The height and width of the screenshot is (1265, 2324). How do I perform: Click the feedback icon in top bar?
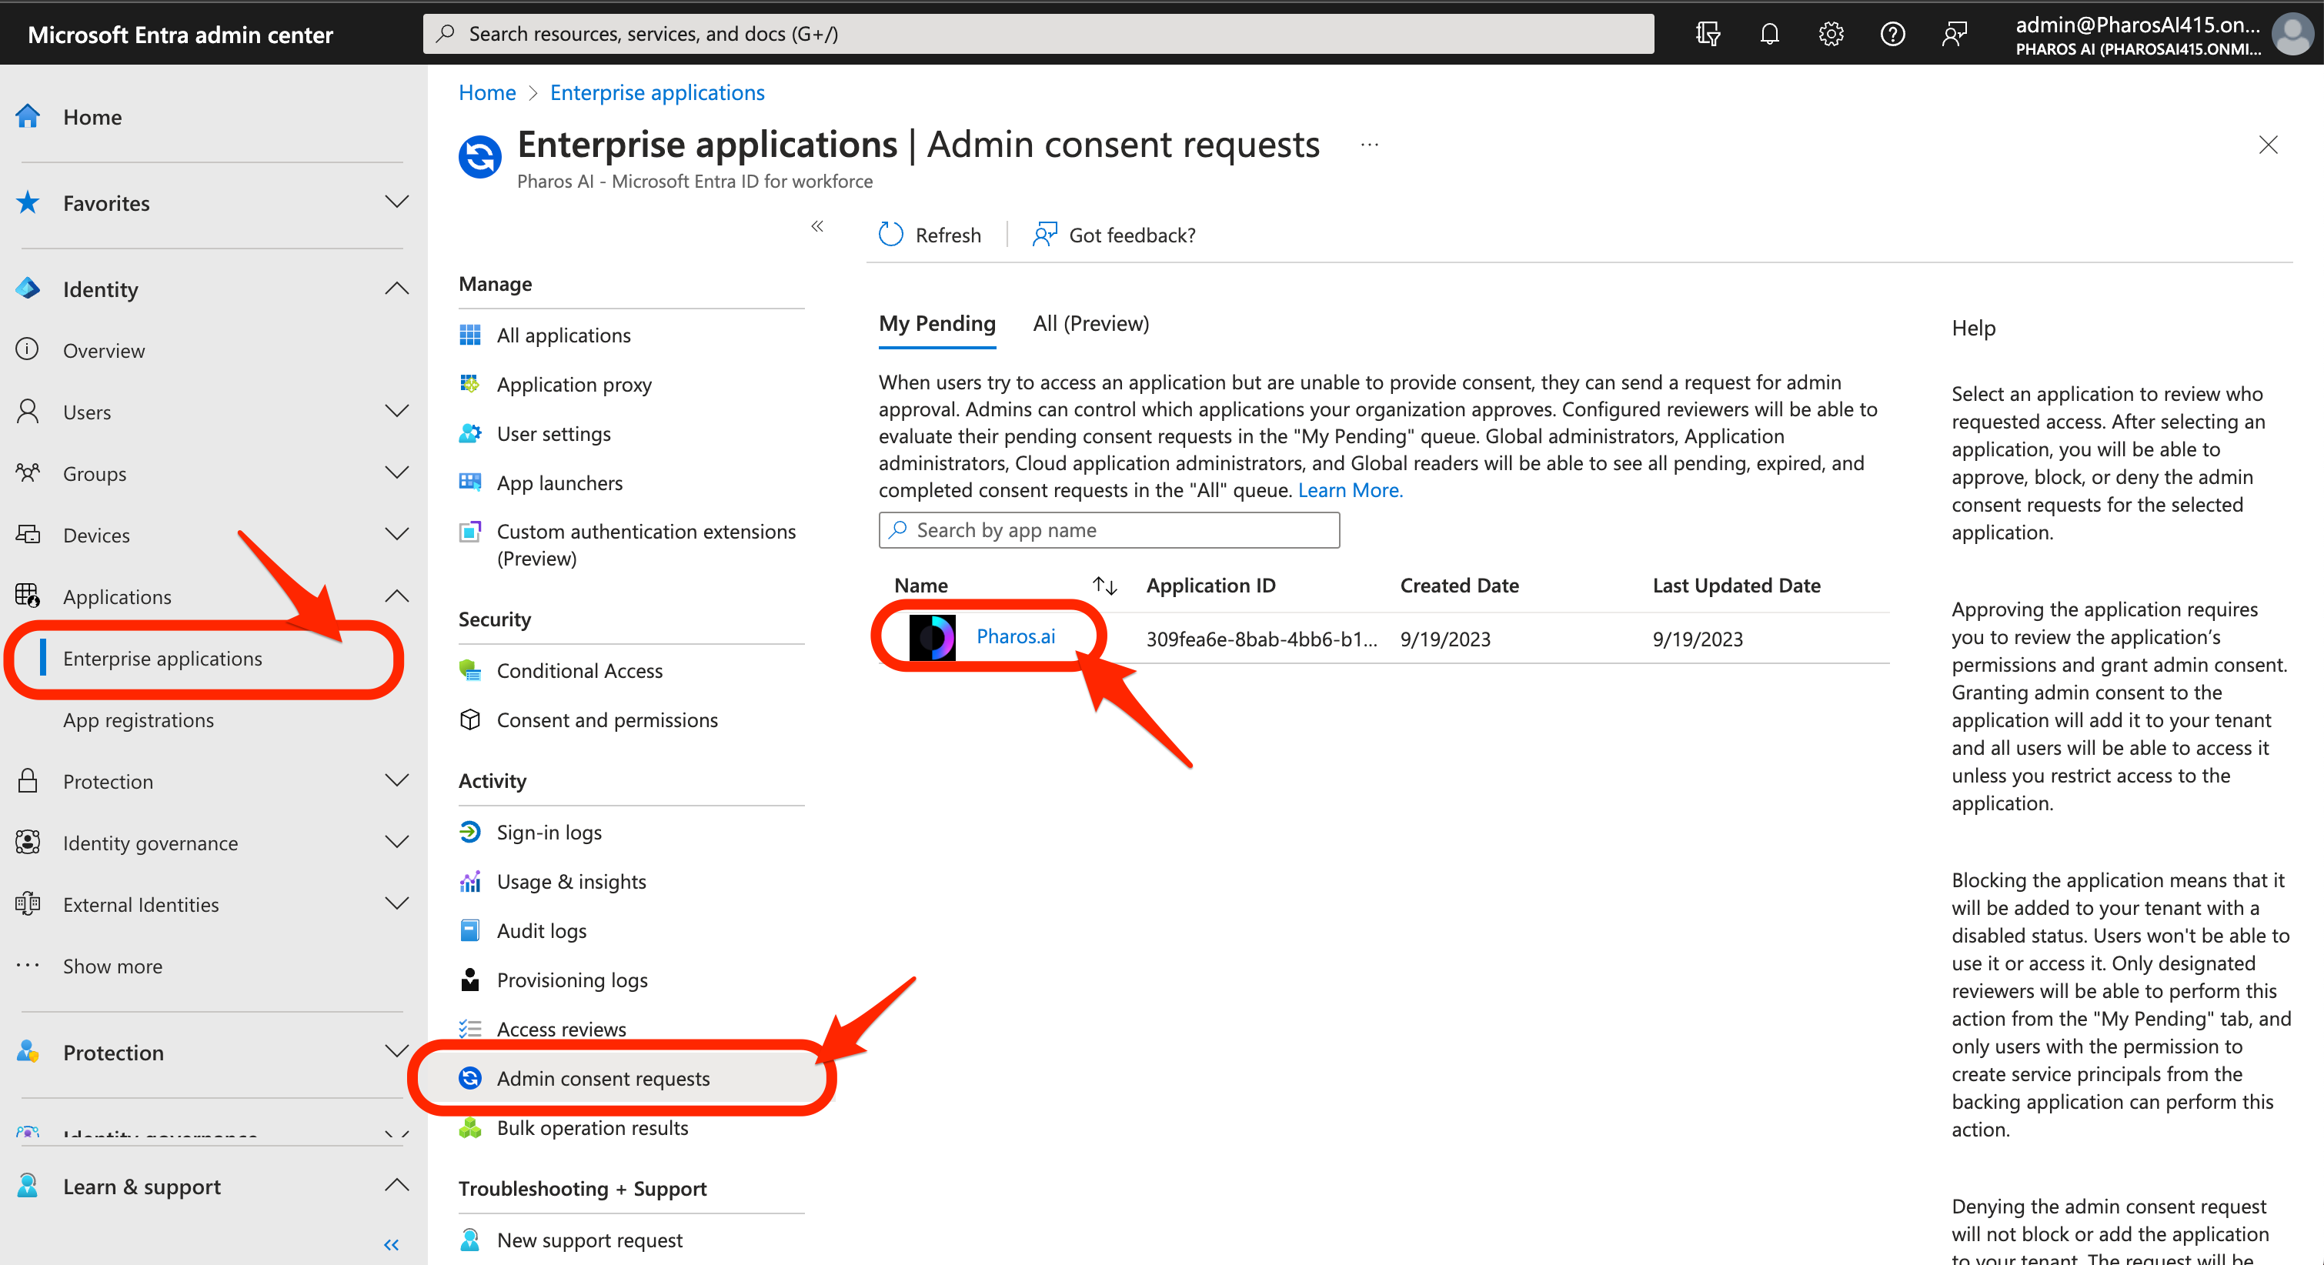coord(1954,35)
